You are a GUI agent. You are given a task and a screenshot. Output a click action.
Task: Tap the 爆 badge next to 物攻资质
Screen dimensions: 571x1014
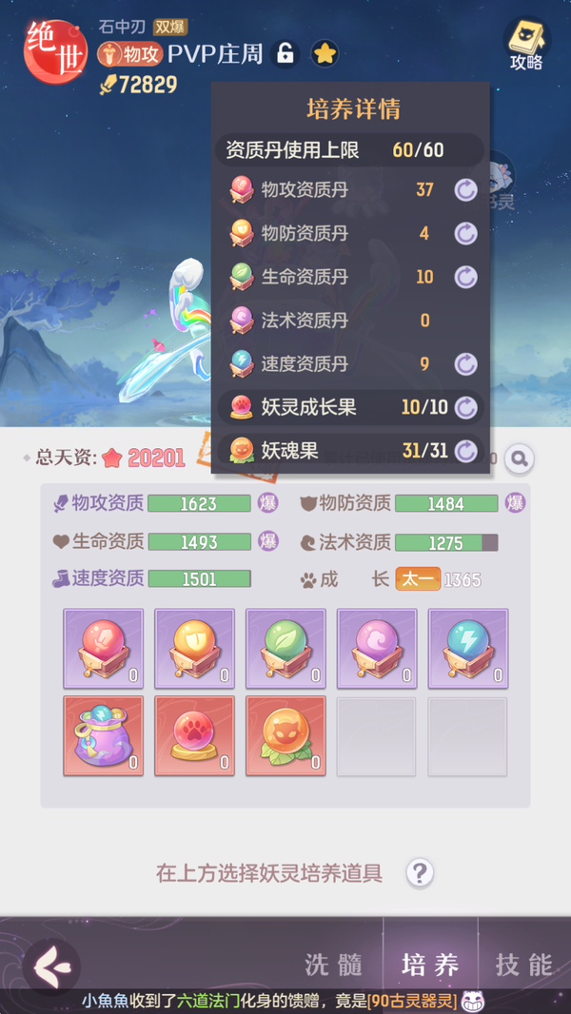(x=268, y=503)
